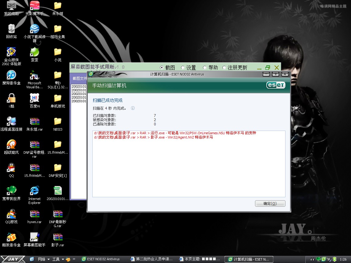Select the 歪歪 desktop icon
Viewport: 351px width, 263px height.
[34, 54]
